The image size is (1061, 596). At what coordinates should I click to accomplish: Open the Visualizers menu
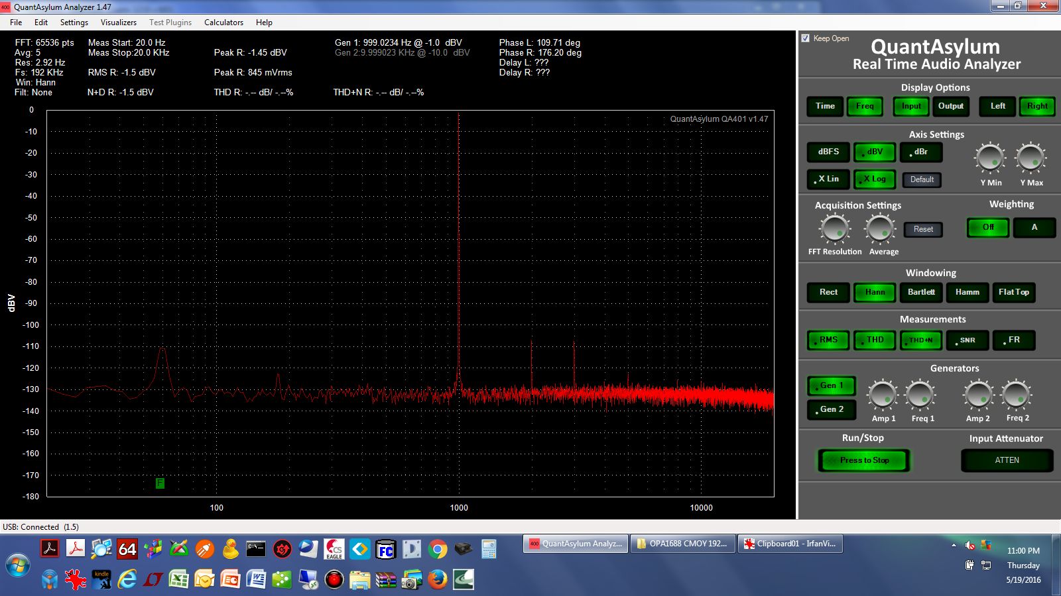(119, 23)
